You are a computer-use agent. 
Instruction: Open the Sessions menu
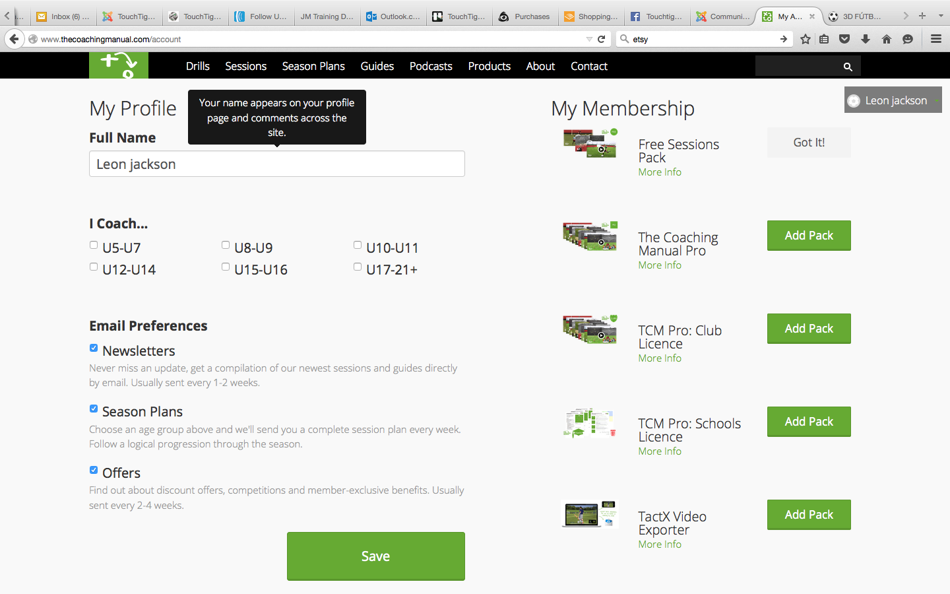click(x=246, y=66)
